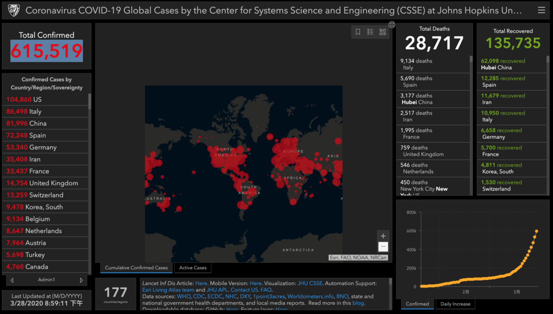Switch to Active Cases tab

193,268
